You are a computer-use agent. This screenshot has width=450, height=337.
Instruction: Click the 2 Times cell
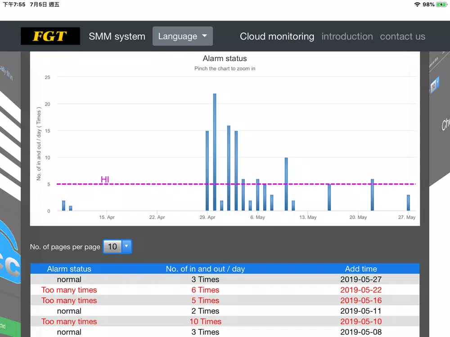click(205, 311)
